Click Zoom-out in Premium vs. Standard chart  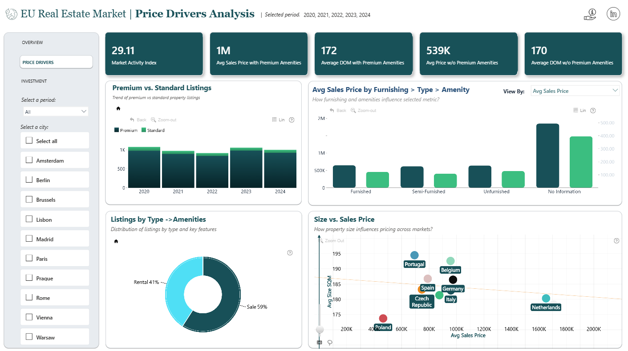tap(164, 120)
